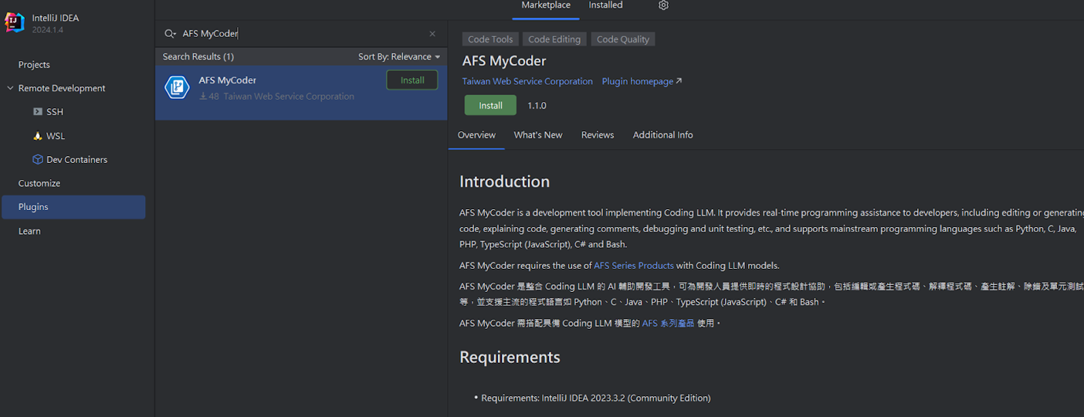
Task: Click the green Install button next to version 1.1.0
Action: 490,106
